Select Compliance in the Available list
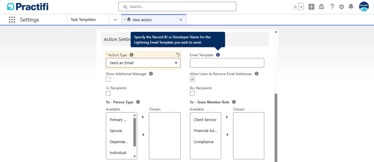374x162 pixels. [x=205, y=142]
